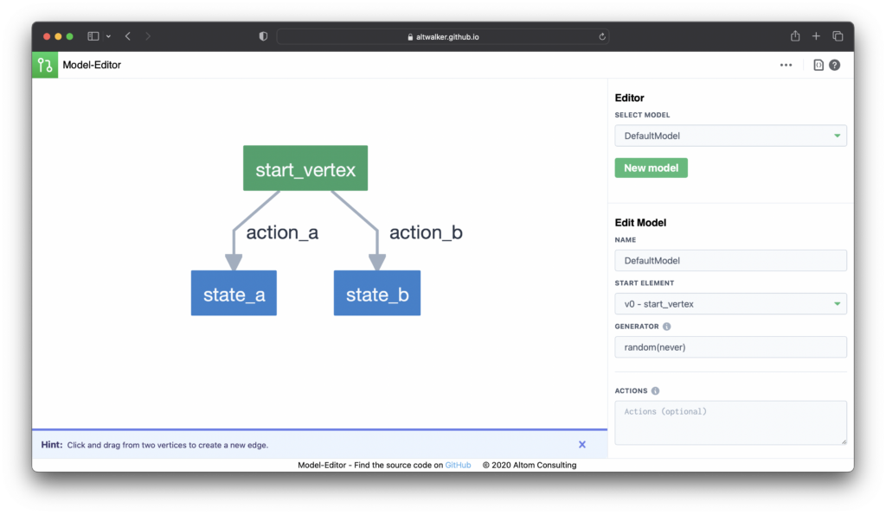Go forward in Safari history
This screenshot has width=886, height=514.
point(148,36)
